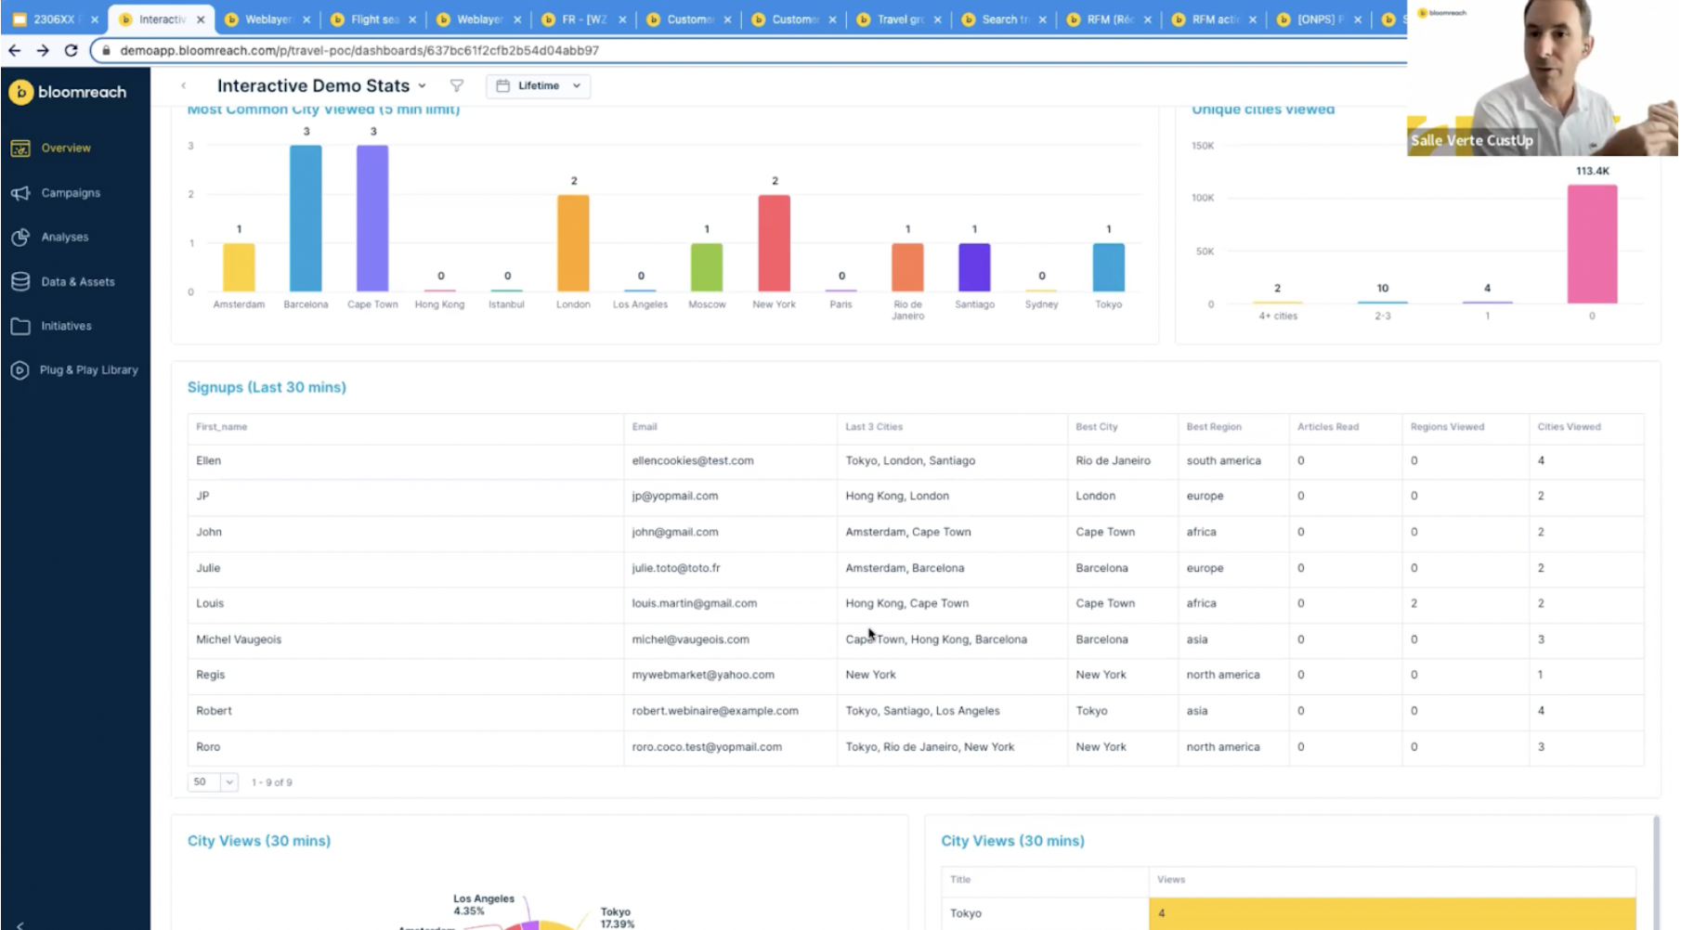
Task: Switch to RFM (Réc browser tab
Action: click(x=1109, y=19)
